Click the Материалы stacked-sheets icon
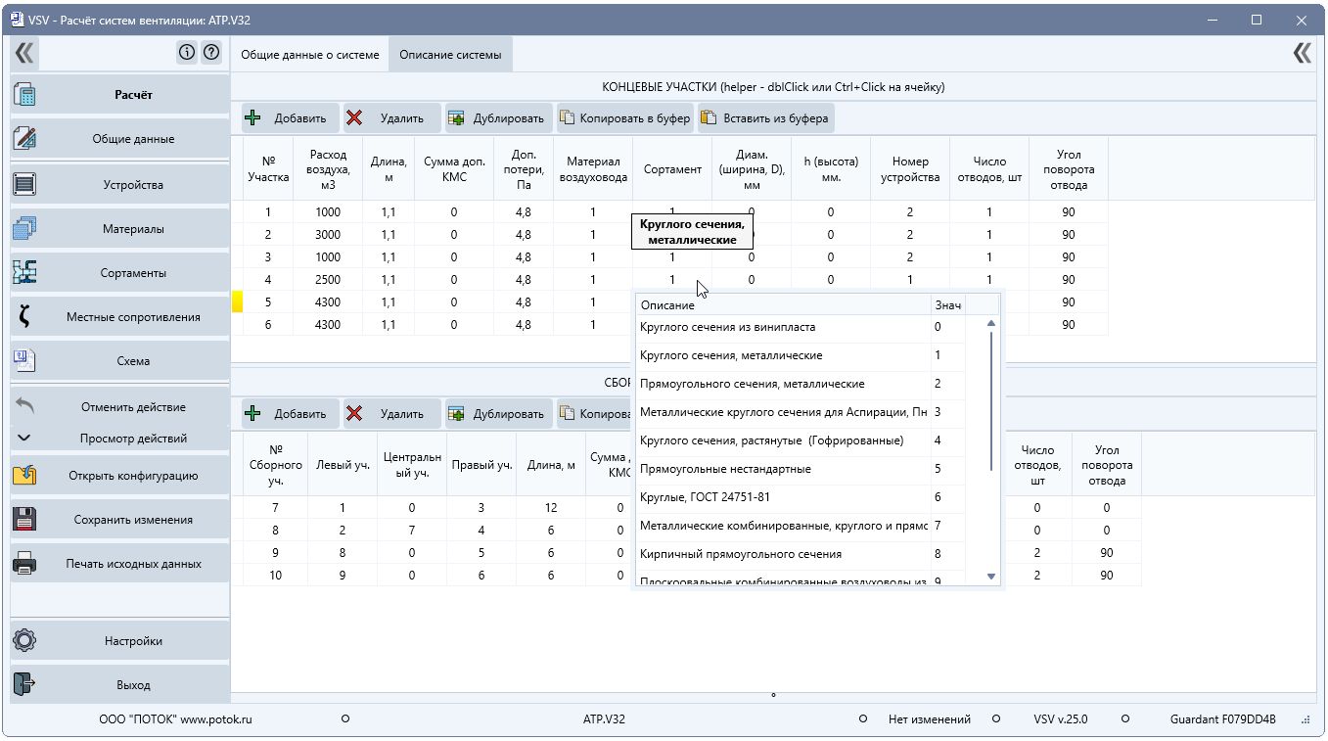This screenshot has height=741, width=1328. pyautogui.click(x=24, y=228)
